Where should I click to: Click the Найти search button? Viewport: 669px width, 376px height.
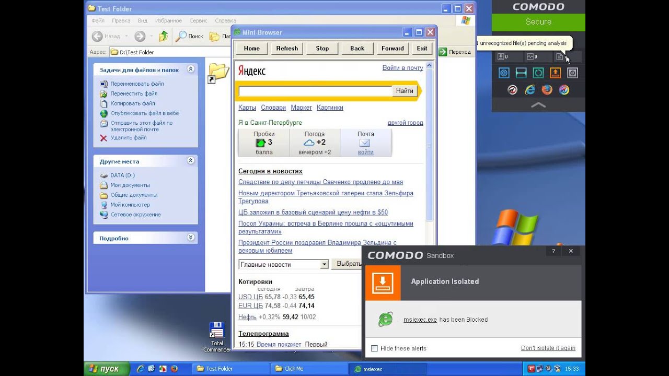click(405, 91)
